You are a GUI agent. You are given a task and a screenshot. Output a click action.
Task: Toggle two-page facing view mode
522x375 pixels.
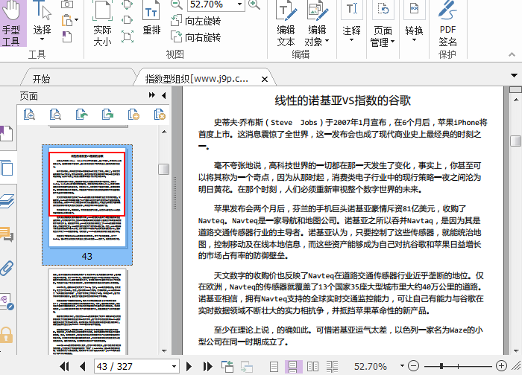[x=314, y=366]
